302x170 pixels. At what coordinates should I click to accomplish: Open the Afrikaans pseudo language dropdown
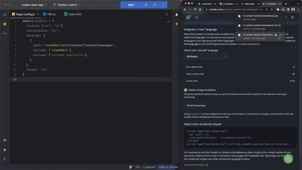tap(206, 57)
